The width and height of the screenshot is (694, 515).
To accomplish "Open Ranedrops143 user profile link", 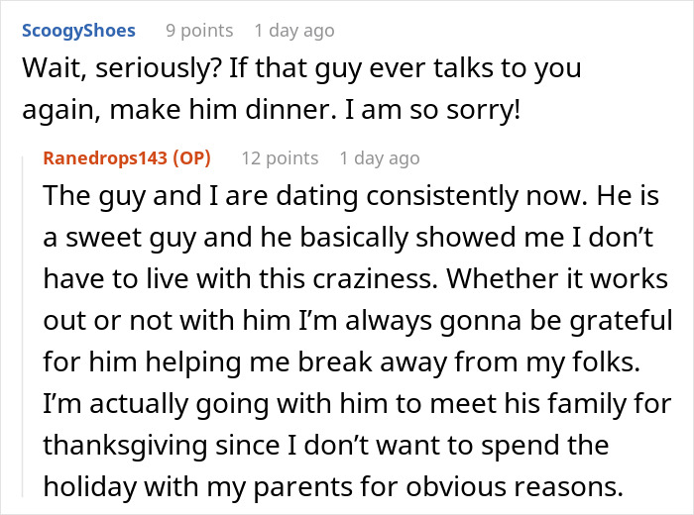I will click(x=104, y=157).
